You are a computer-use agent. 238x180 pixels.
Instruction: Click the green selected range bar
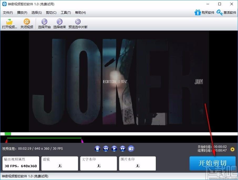pos(44,138)
